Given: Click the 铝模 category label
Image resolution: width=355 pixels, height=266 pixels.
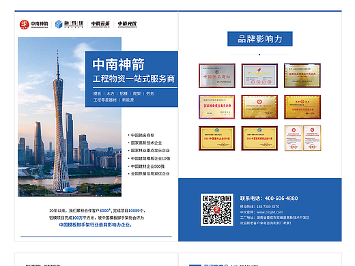Looking at the screenshot, I should (x=124, y=93).
